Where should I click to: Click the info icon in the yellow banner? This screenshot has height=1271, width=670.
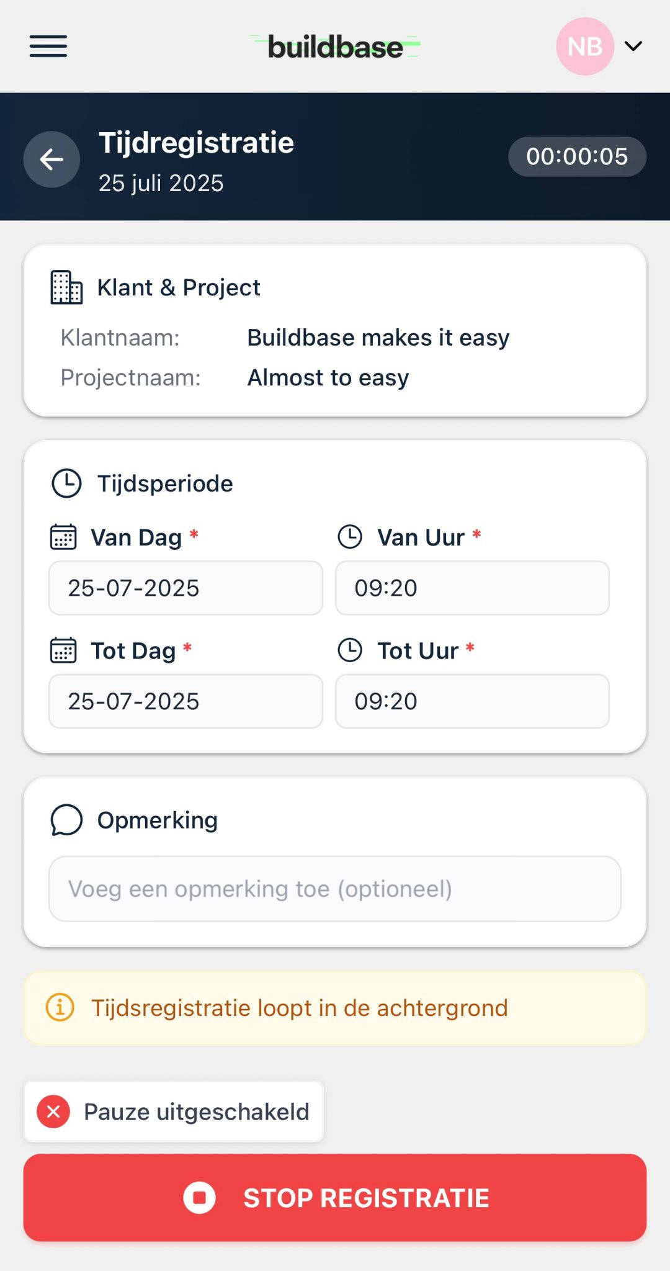[x=60, y=1007]
